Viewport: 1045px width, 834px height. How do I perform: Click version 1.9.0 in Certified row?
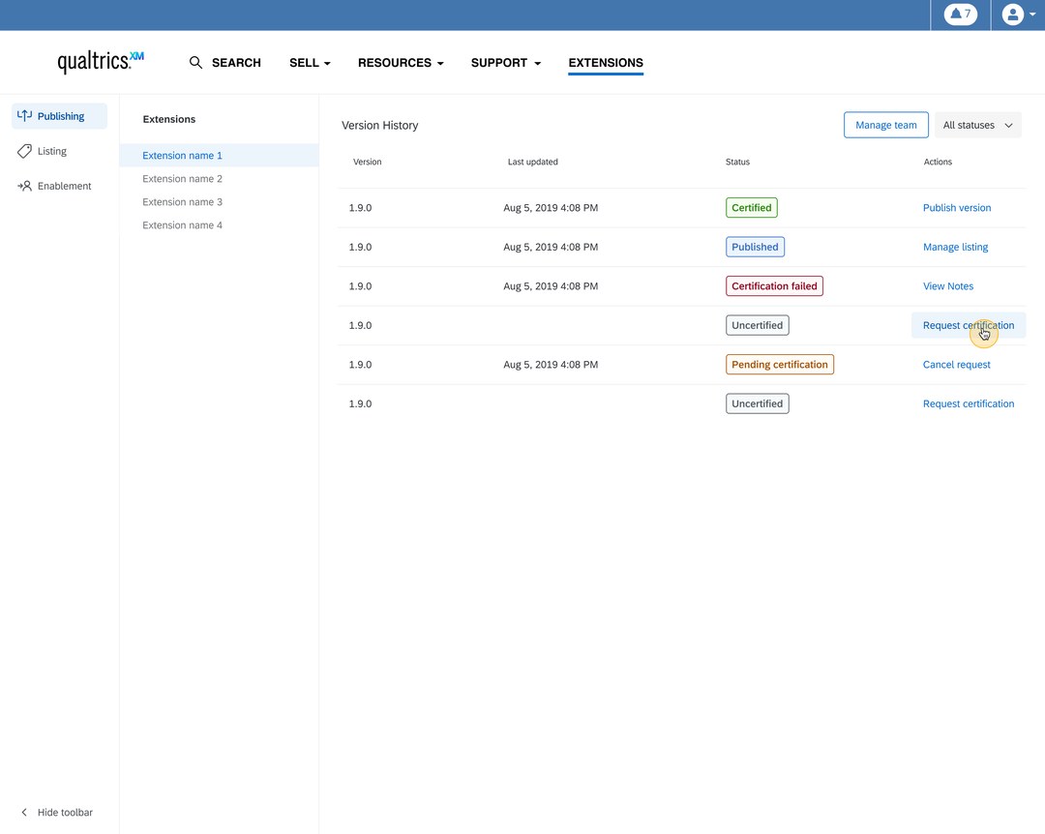tap(360, 208)
